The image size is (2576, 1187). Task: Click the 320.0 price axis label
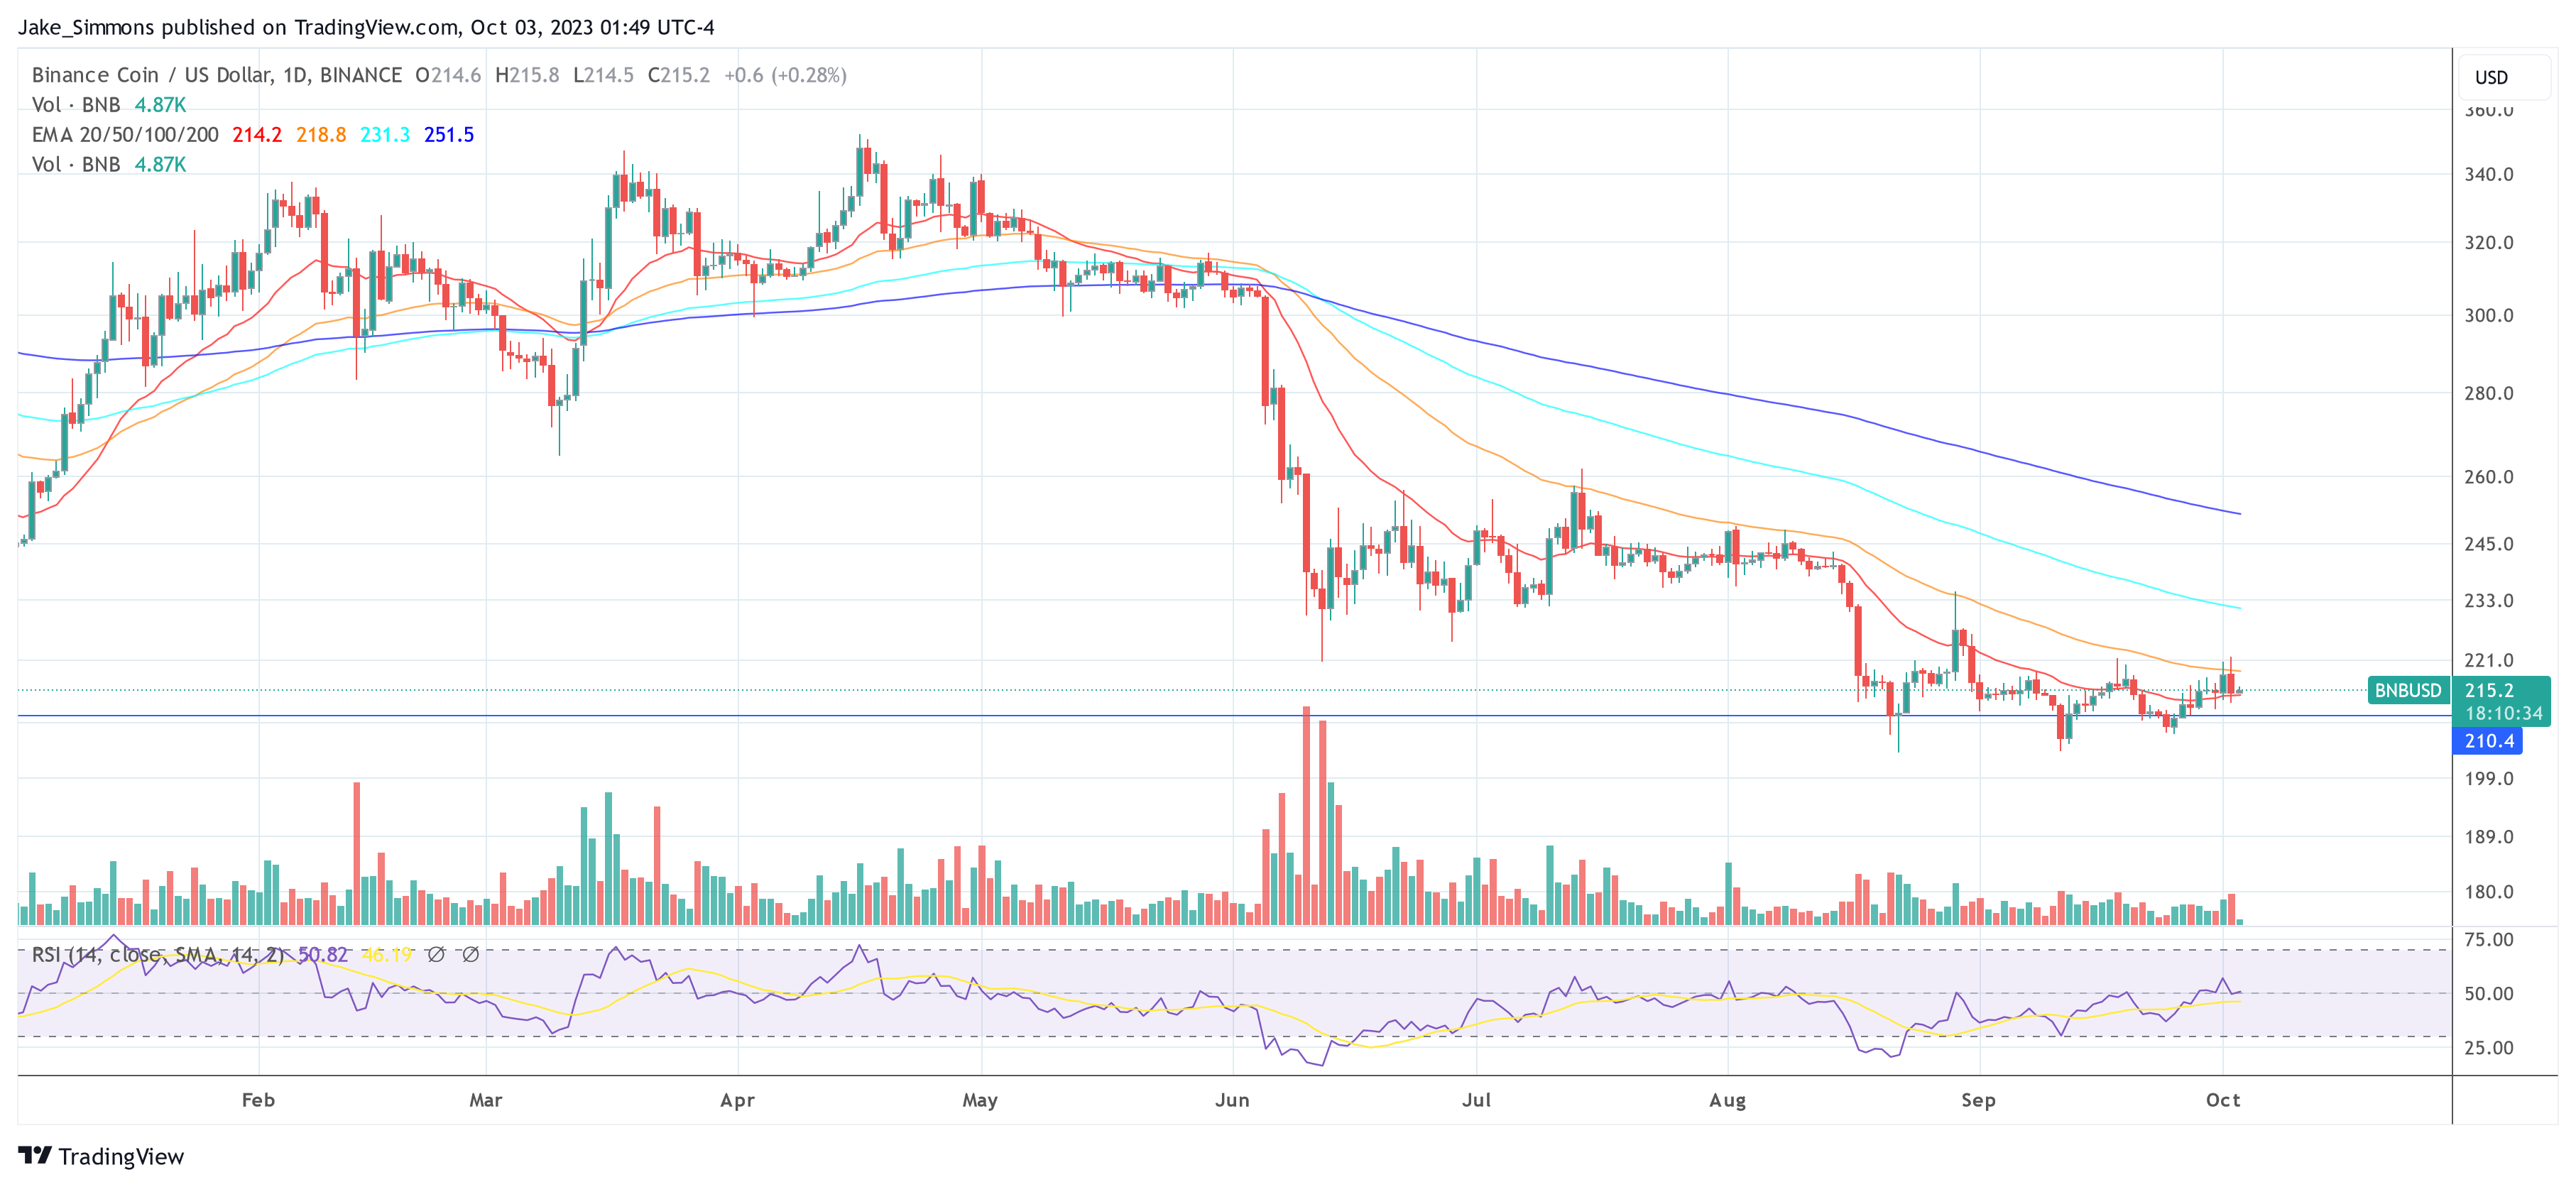[x=2489, y=242]
